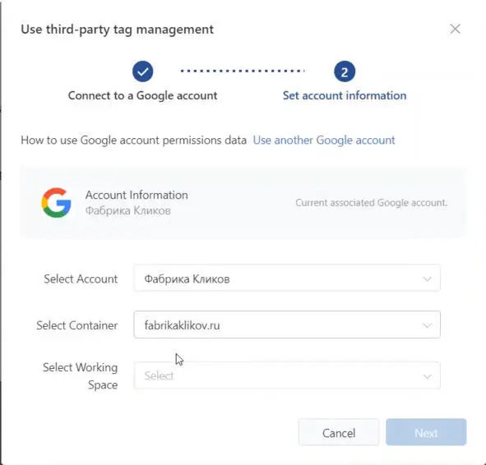Cancel the tag management setup
Image resolution: width=486 pixels, height=465 pixels.
339,432
